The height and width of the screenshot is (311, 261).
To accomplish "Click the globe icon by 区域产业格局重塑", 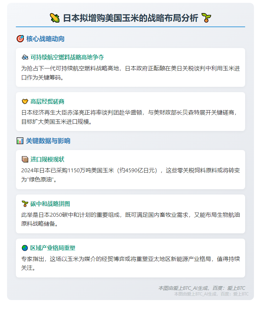I will (x=25, y=248).
